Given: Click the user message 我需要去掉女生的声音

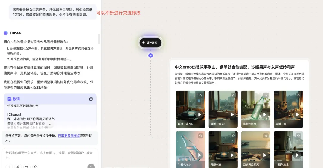Looking at the screenshot, I should (x=53, y=12).
